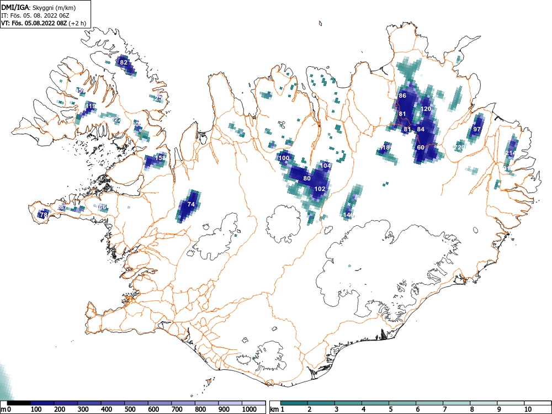Click the 'DMI/IGA: Skyggni (m/km)' title text
The image size is (552, 414).
click(39, 7)
